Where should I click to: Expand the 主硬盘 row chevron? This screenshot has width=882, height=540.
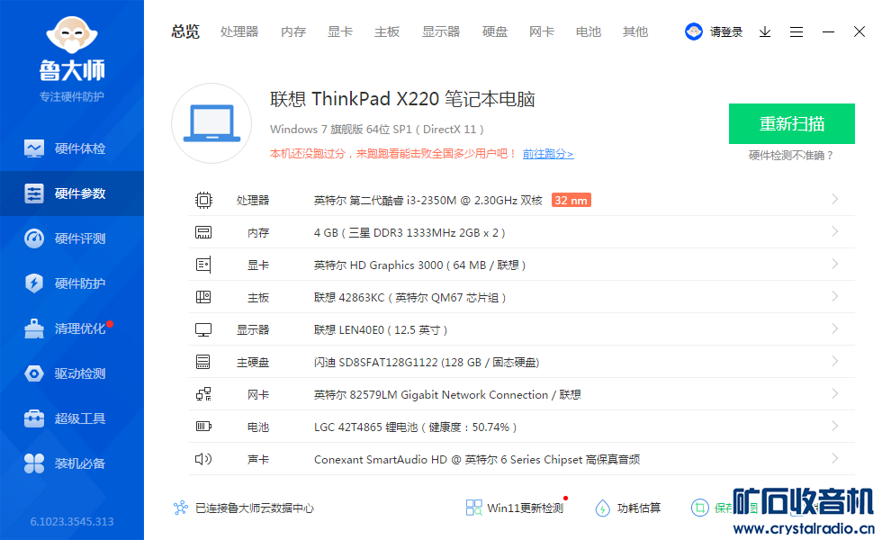point(835,362)
